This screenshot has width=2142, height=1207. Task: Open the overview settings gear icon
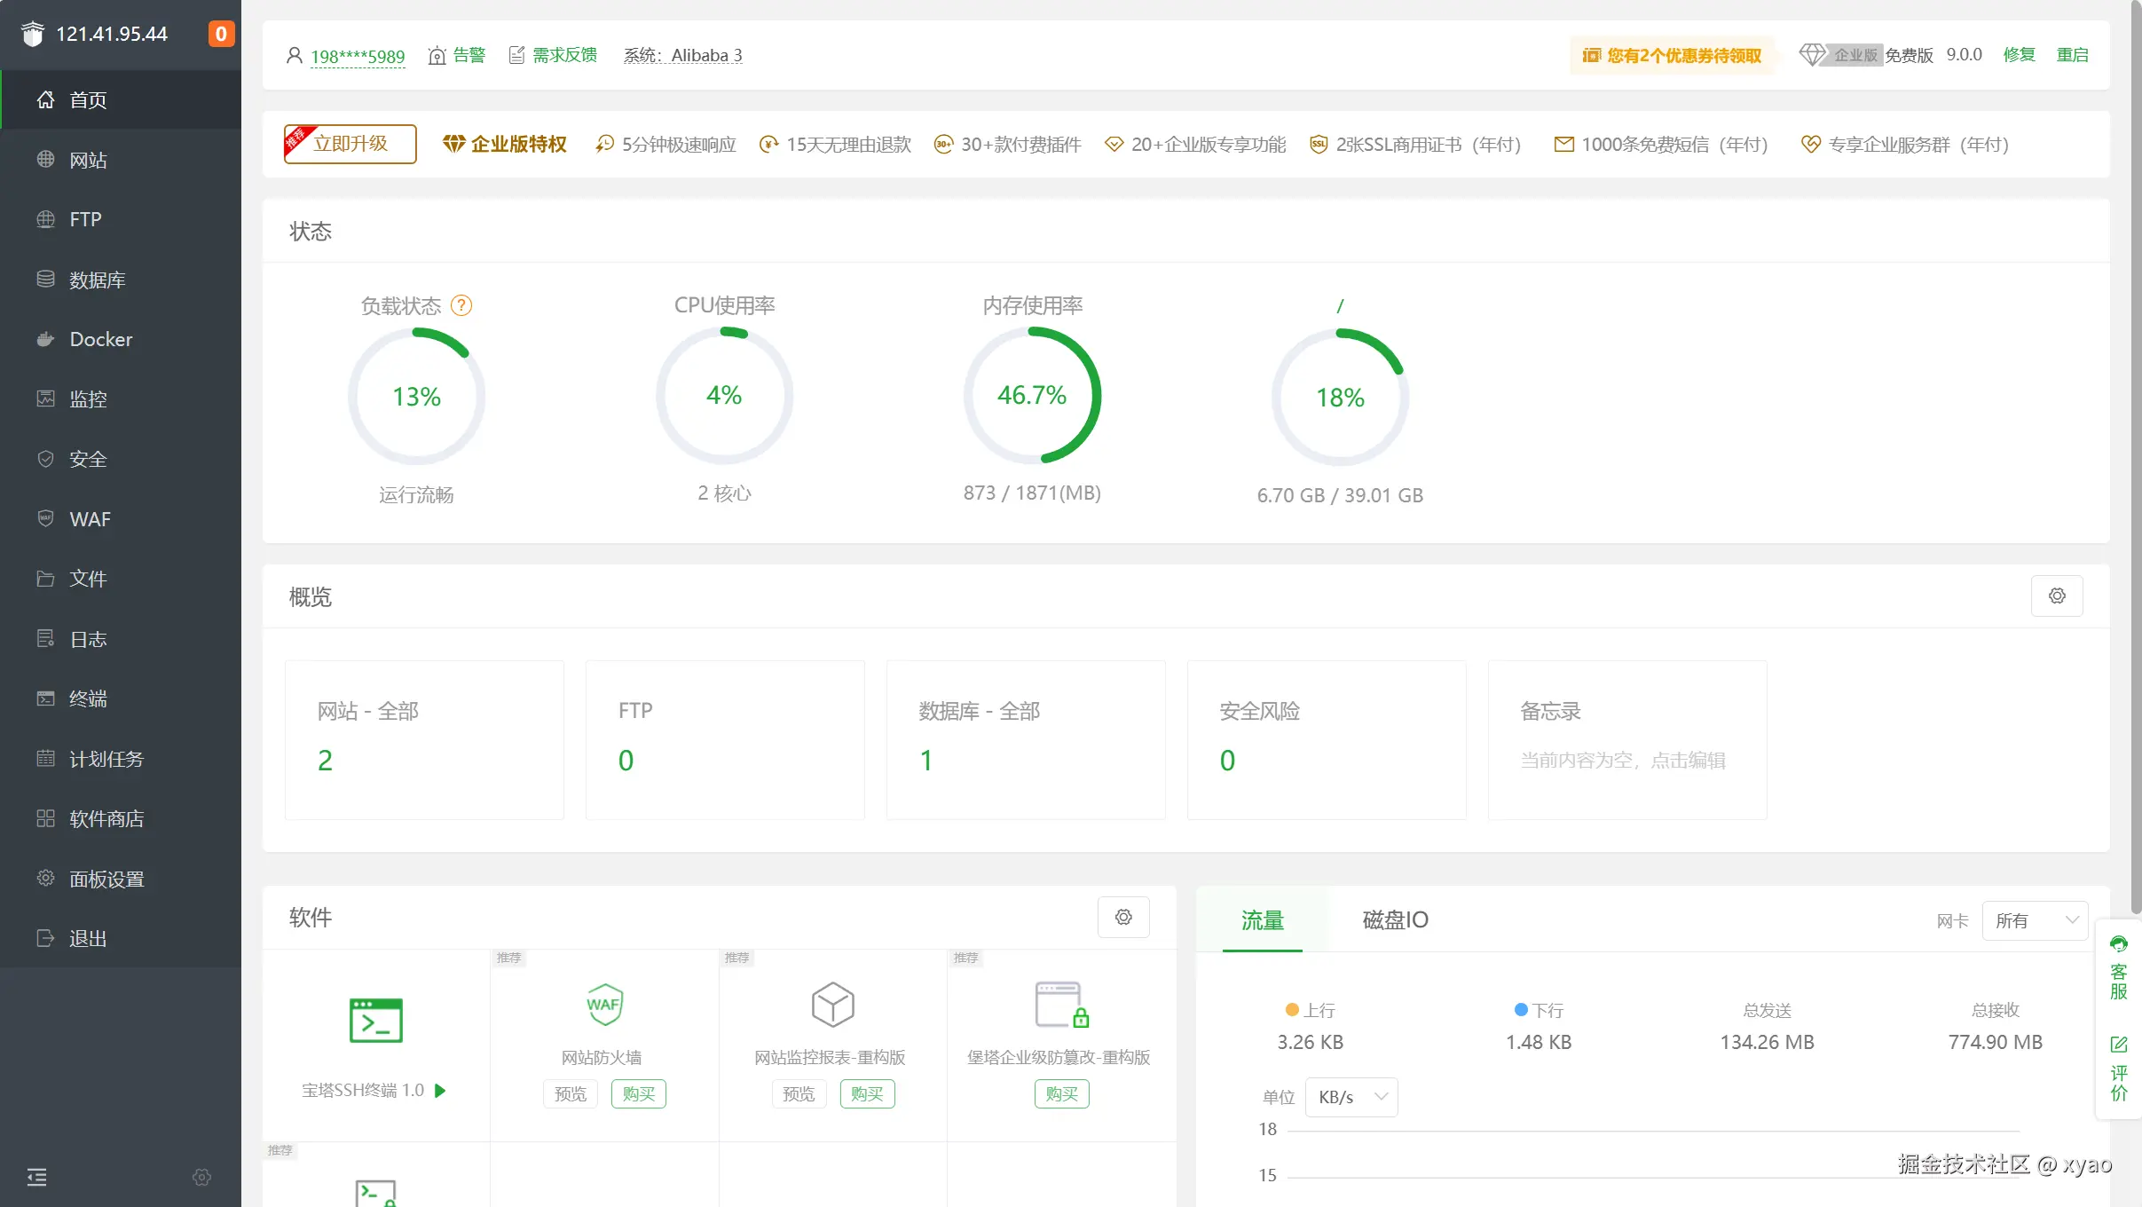[x=2057, y=596]
